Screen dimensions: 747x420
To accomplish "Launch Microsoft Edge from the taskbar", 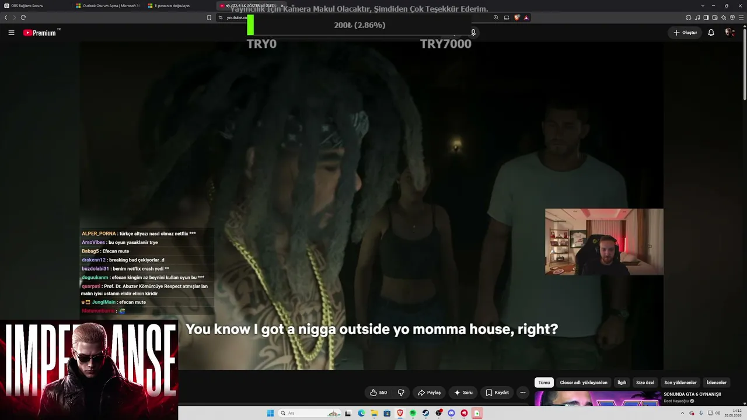I will click(x=361, y=413).
